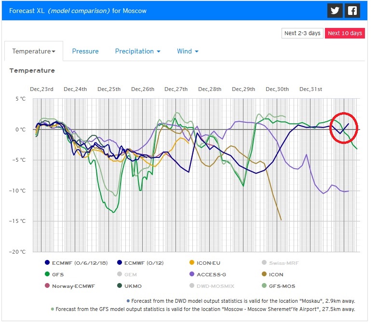Click the Forecast XL for Moscow title
The height and width of the screenshot is (323, 377).
coord(78,11)
